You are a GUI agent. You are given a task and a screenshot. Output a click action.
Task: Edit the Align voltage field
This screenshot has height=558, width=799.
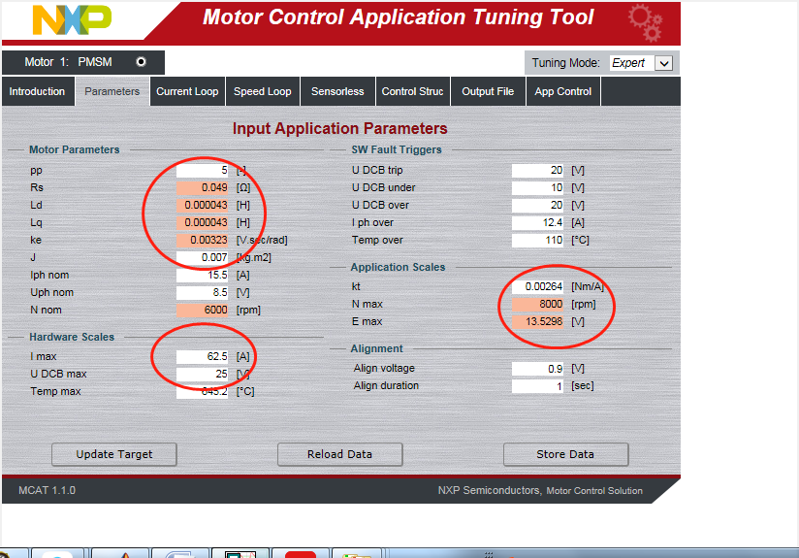537,369
